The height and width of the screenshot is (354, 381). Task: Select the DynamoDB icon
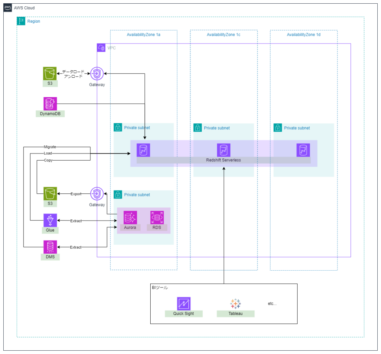click(50, 104)
